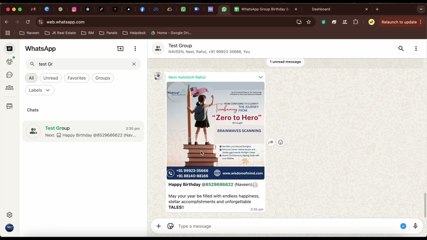Open the Communities sidebar icon
The height and width of the screenshot is (240, 427).
tap(9, 88)
